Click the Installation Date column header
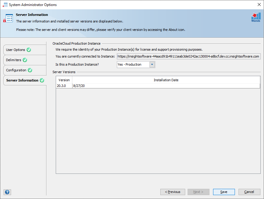Screen dimensions: 264x199 click(166, 80)
